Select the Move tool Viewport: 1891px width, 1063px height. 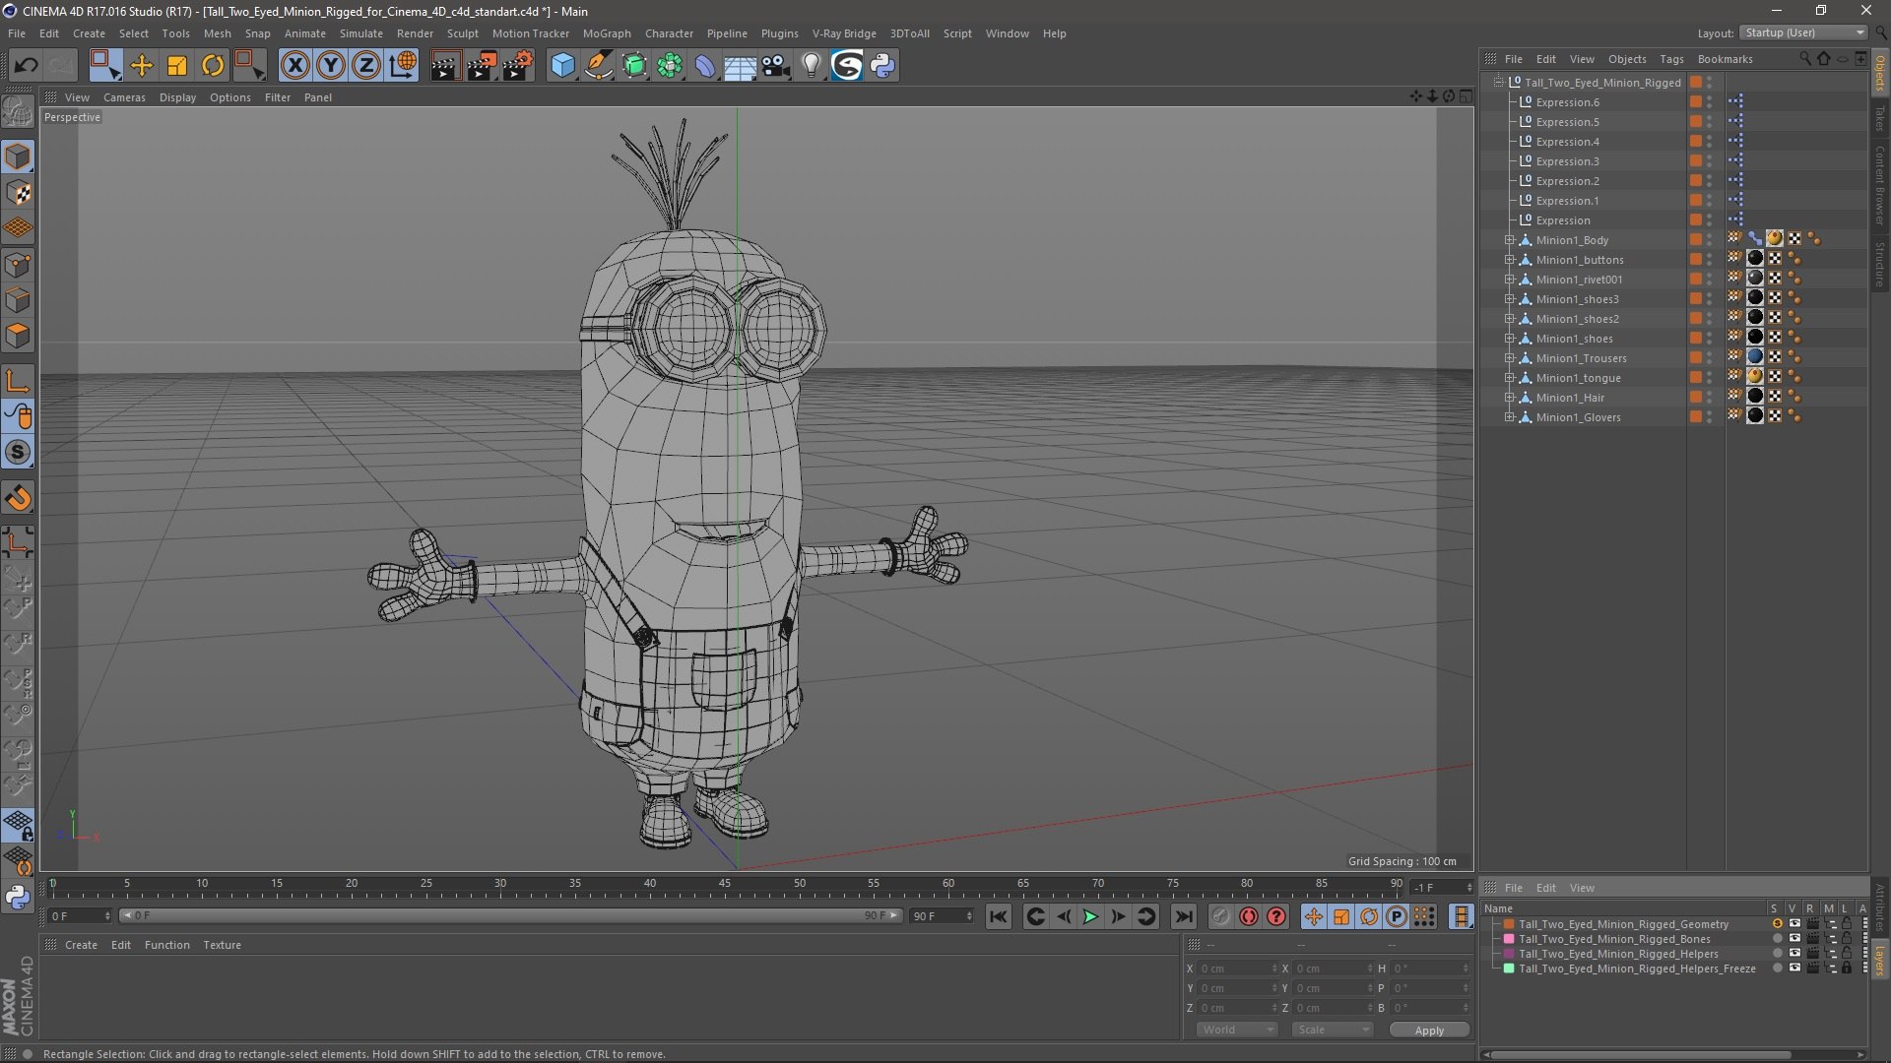coord(142,66)
